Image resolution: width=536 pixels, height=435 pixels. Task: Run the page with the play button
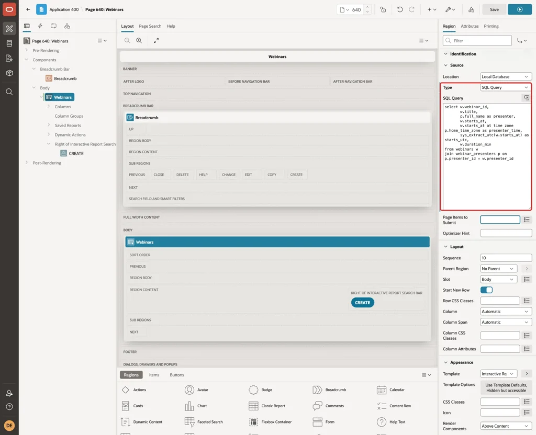[x=520, y=9]
